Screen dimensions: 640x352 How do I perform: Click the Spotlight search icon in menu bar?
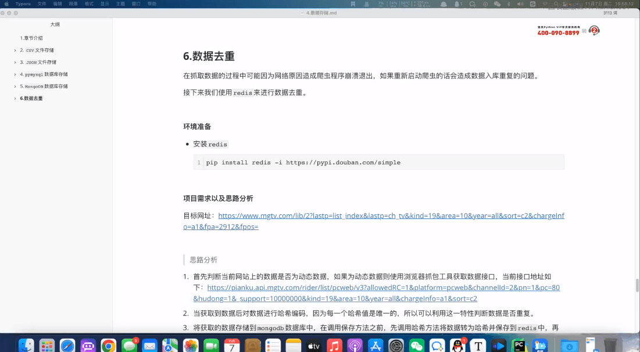point(556,3)
